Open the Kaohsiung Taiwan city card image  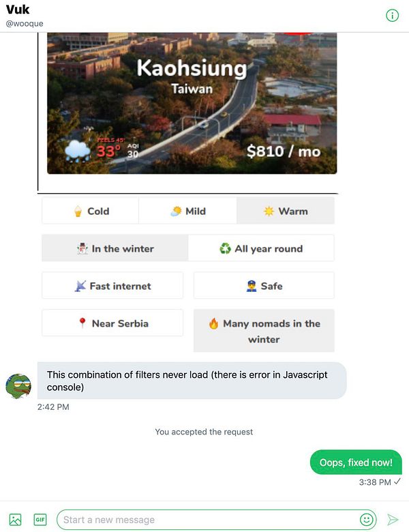pyautogui.click(x=192, y=103)
